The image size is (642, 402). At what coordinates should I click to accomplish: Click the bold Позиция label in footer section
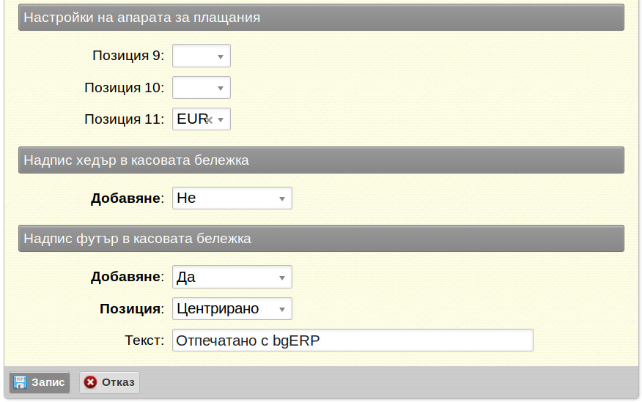[131, 309]
